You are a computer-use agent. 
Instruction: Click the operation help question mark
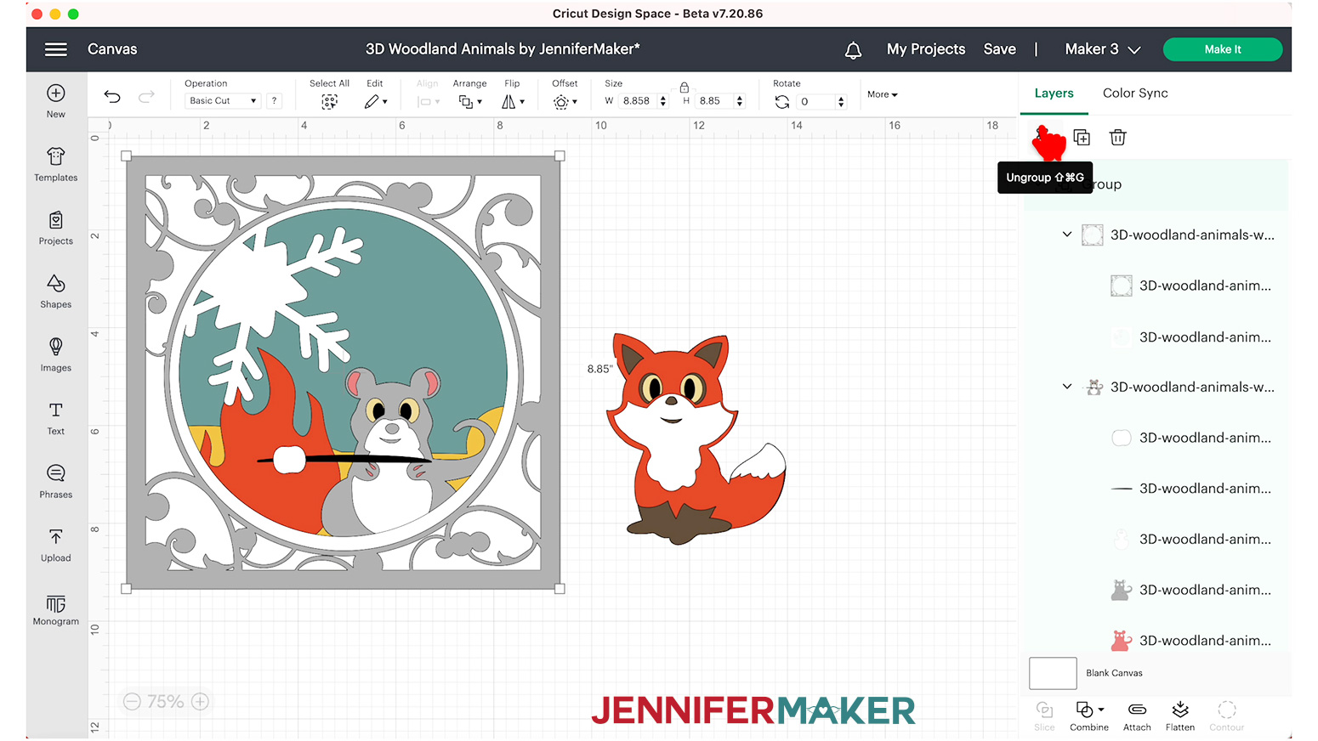274,100
